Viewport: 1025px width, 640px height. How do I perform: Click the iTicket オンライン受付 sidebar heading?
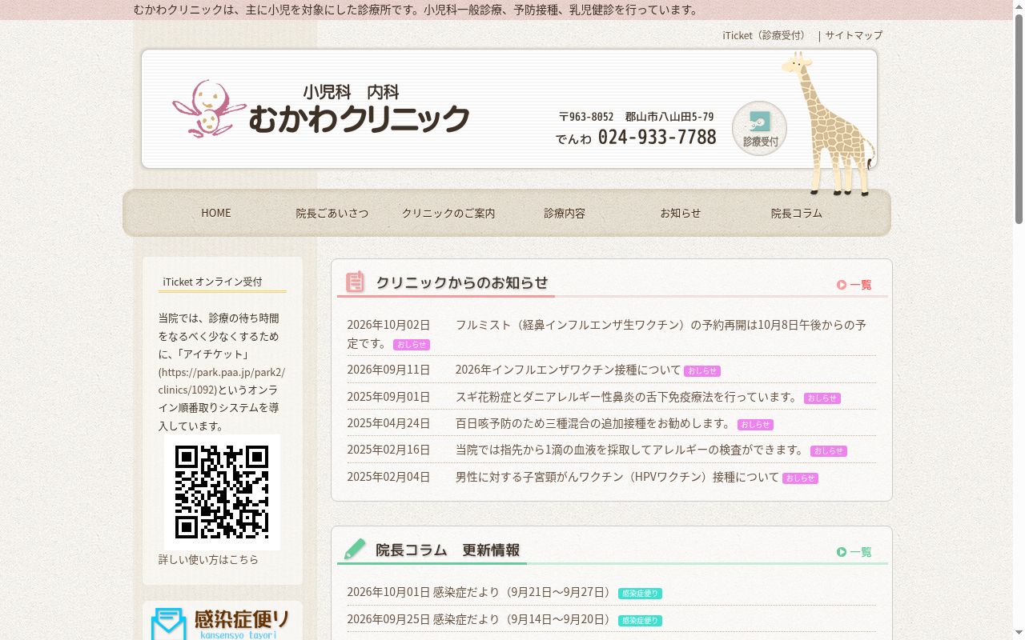point(212,282)
